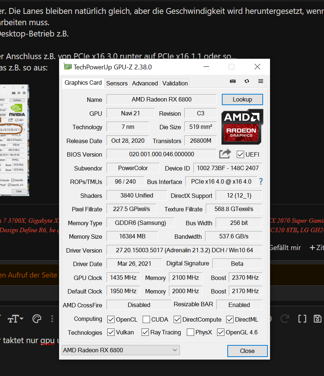Click the Close button in GPU-Z

247,351
